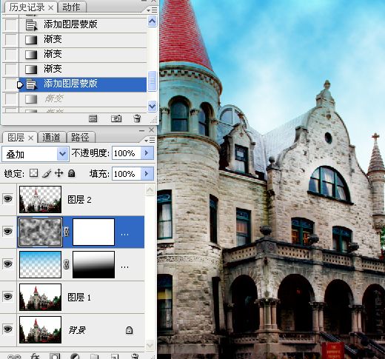Lock position move icon

[58, 173]
